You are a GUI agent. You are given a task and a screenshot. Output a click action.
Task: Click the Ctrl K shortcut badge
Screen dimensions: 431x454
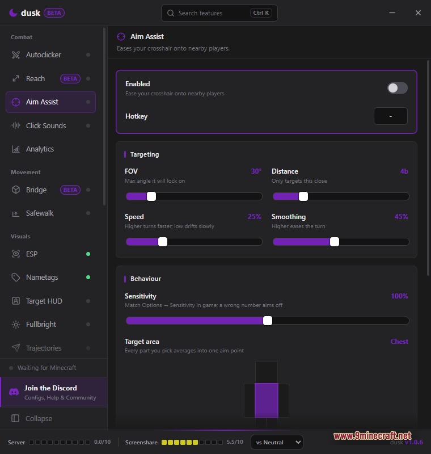(261, 12)
